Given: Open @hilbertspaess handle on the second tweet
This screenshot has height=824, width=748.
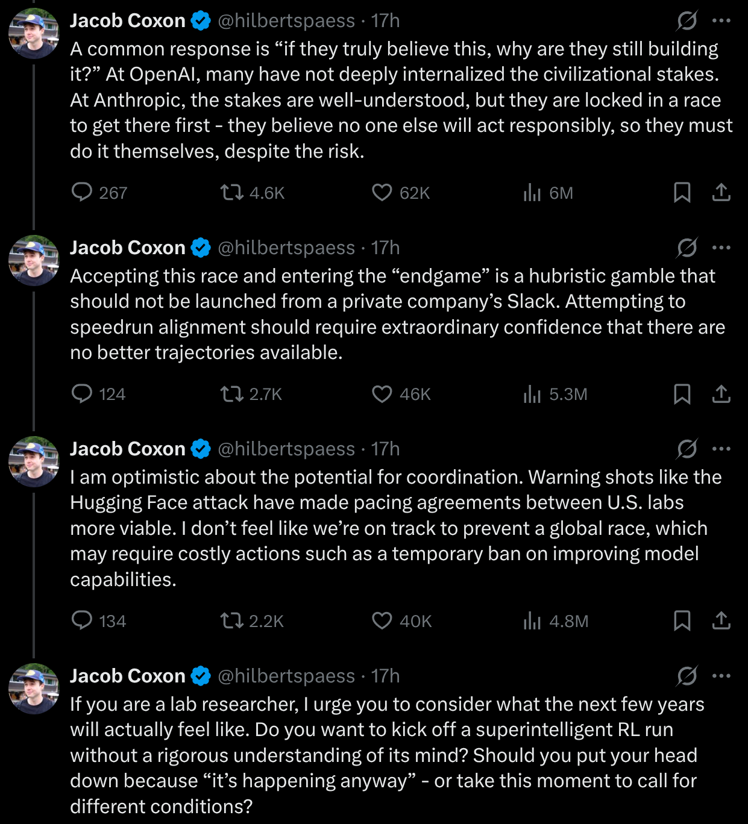Looking at the screenshot, I should point(286,248).
